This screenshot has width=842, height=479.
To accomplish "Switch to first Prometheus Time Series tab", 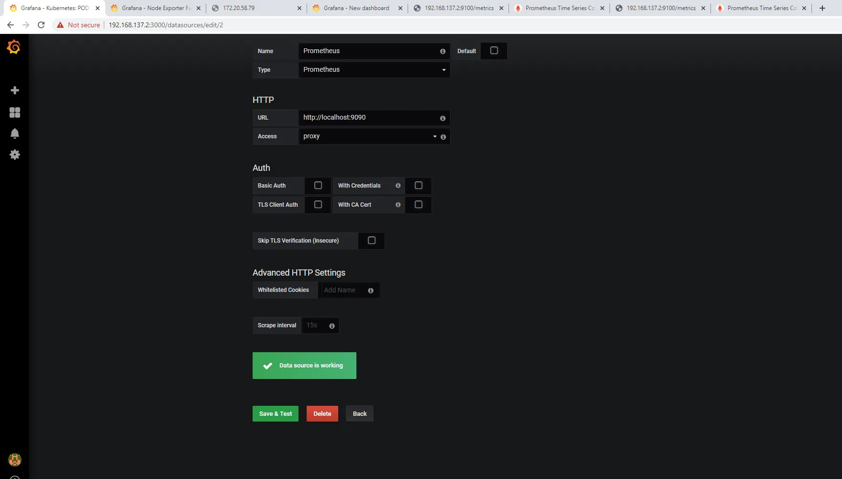I will click(x=560, y=8).
